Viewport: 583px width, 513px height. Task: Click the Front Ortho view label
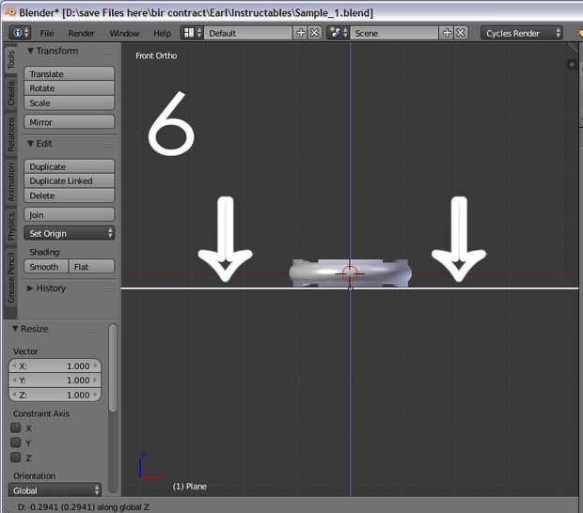(x=156, y=55)
